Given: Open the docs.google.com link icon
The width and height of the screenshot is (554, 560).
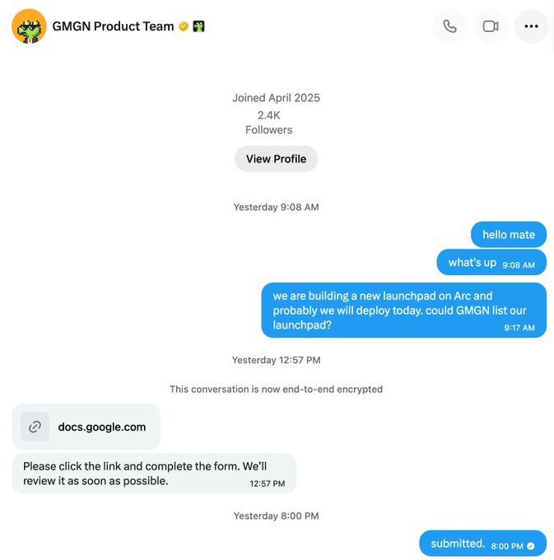Looking at the screenshot, I should tap(35, 427).
